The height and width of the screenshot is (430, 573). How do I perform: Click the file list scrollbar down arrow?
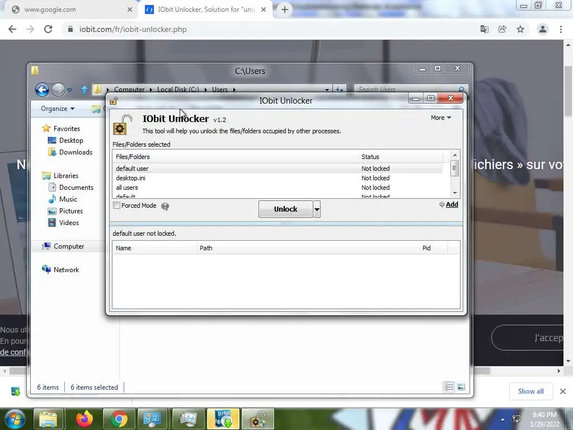[454, 193]
